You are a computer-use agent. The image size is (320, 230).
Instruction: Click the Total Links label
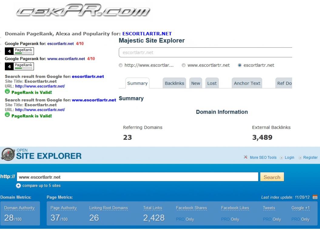coord(153,208)
